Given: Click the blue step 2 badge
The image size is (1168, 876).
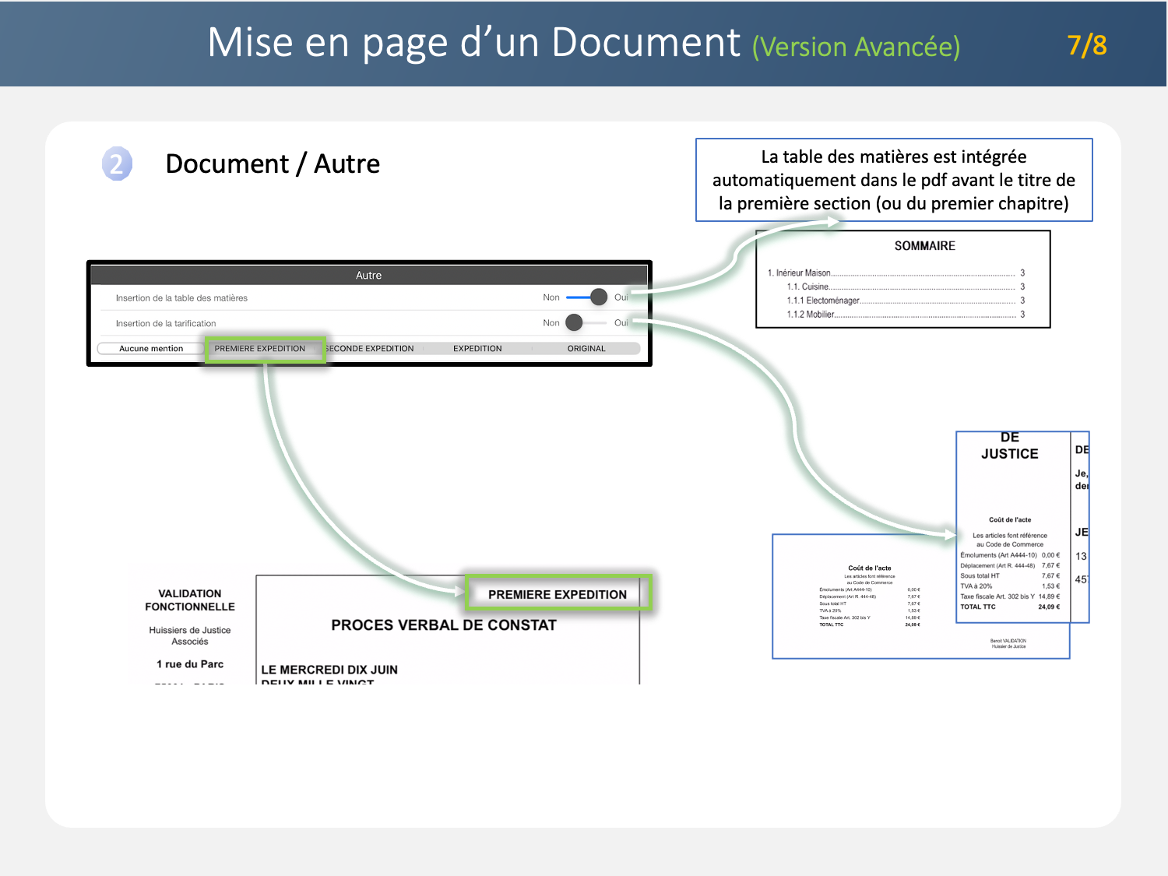Looking at the screenshot, I should point(117,164).
